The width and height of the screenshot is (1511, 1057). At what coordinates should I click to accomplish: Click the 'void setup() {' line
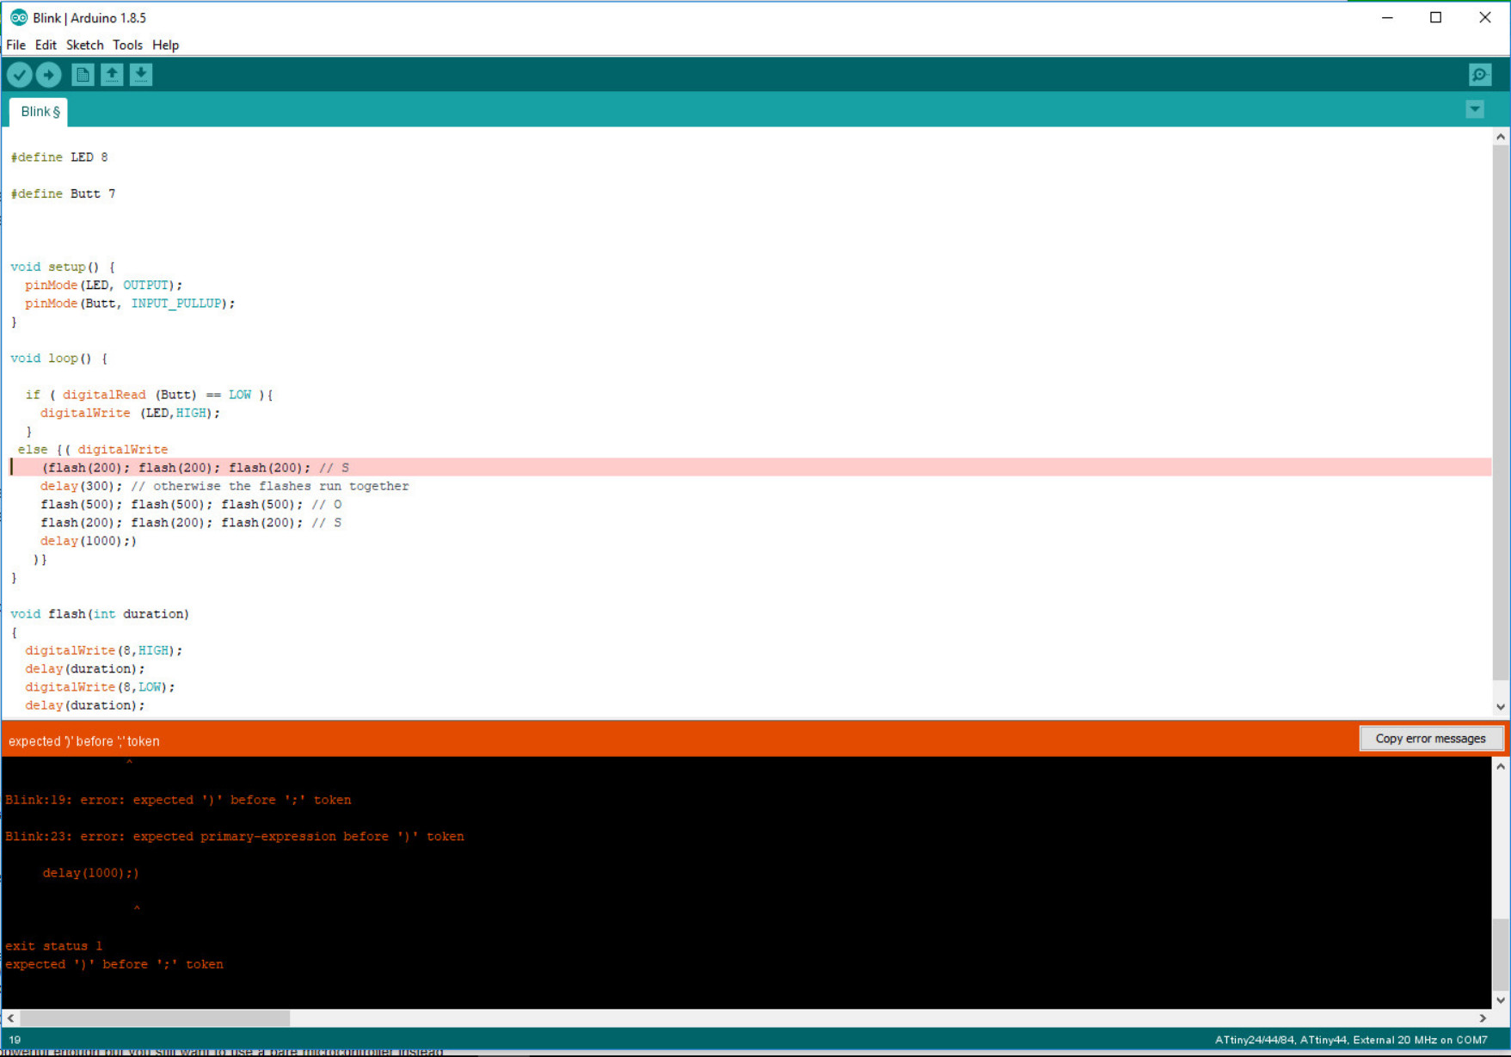pyautogui.click(x=63, y=267)
